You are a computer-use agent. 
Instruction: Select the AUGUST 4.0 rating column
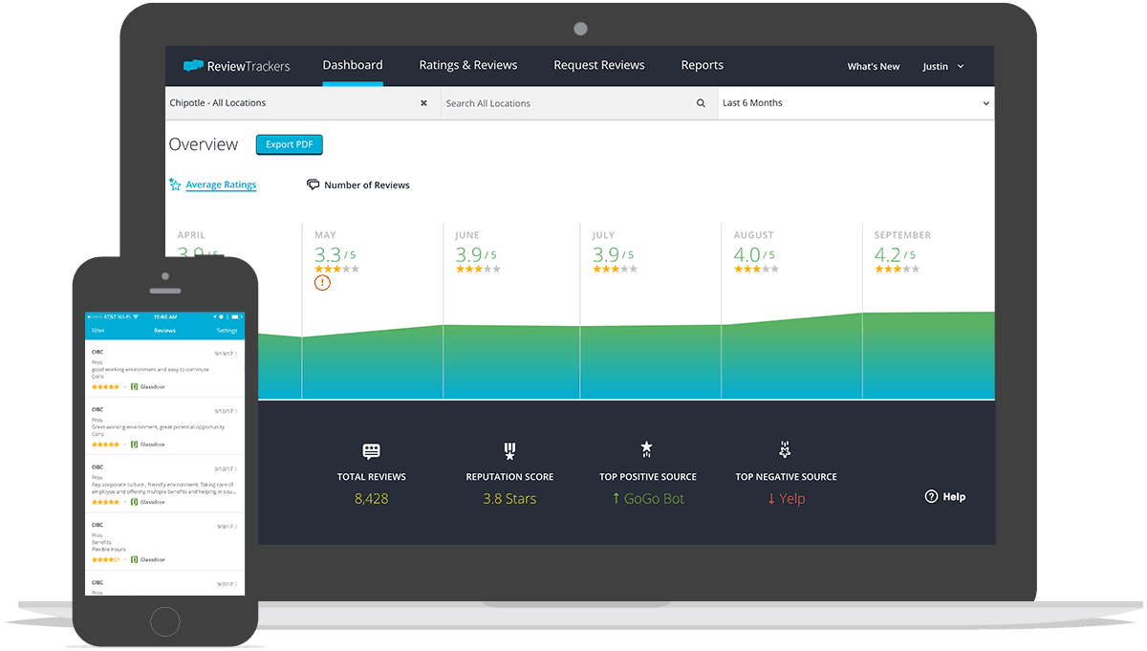click(791, 311)
